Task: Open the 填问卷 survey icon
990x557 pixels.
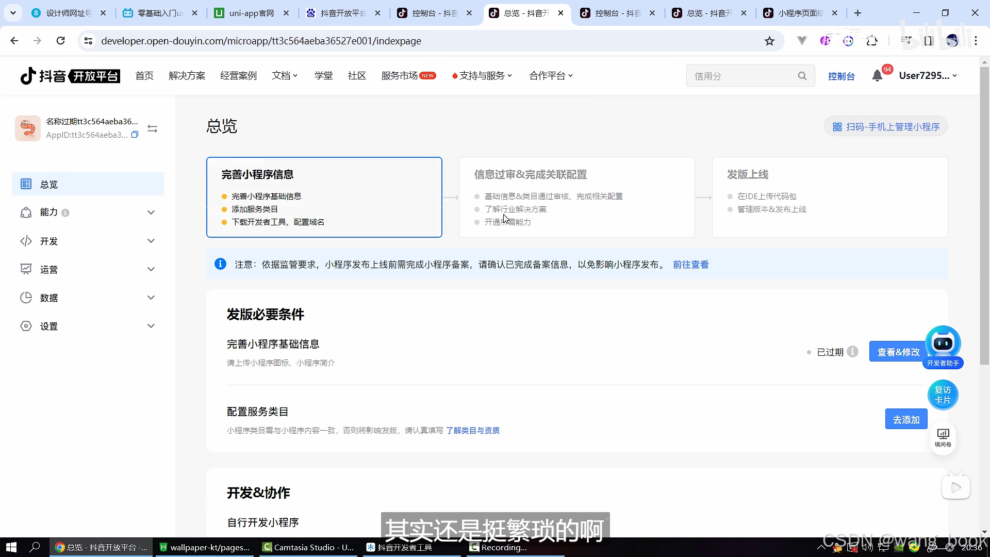Action: [943, 438]
